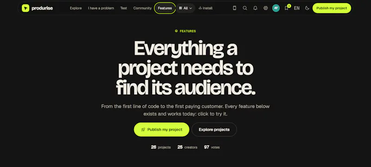
Task: Open the Test nav item
Action: 123,8
